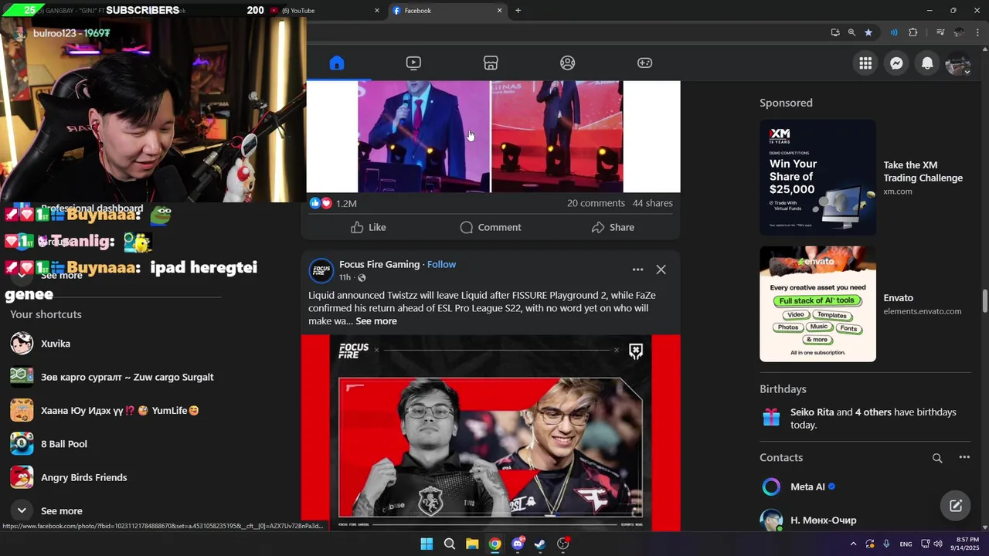Open the Marketplace storefront icon

click(x=491, y=63)
